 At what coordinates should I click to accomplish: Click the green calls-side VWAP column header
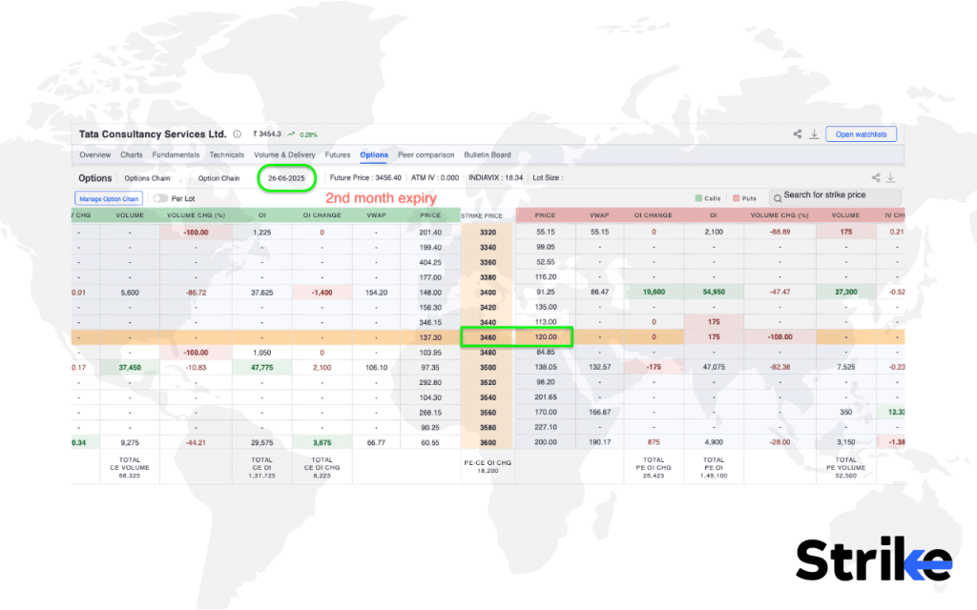(376, 215)
